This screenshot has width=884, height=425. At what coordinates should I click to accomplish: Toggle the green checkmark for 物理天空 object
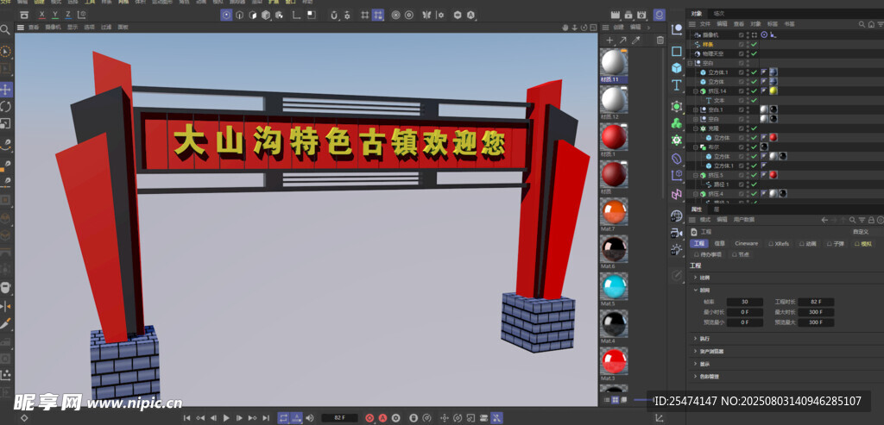click(x=754, y=53)
